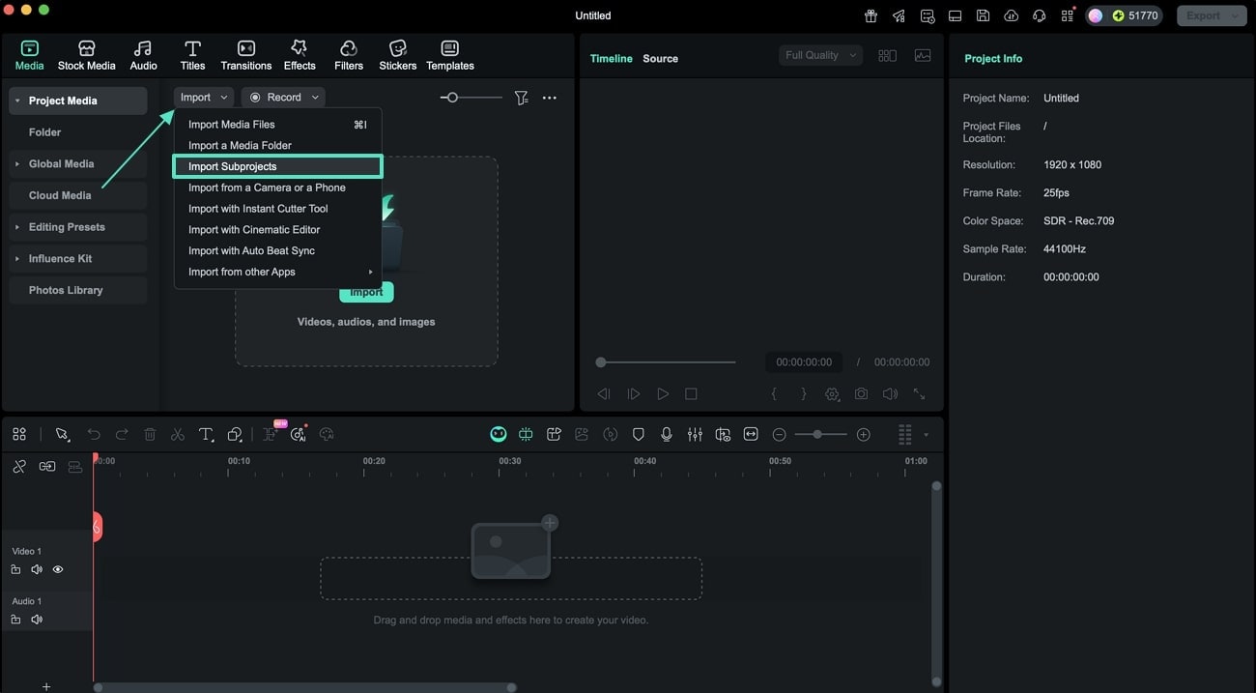
Task: Switch to the Source tab in the preview panel
Action: coord(660,58)
